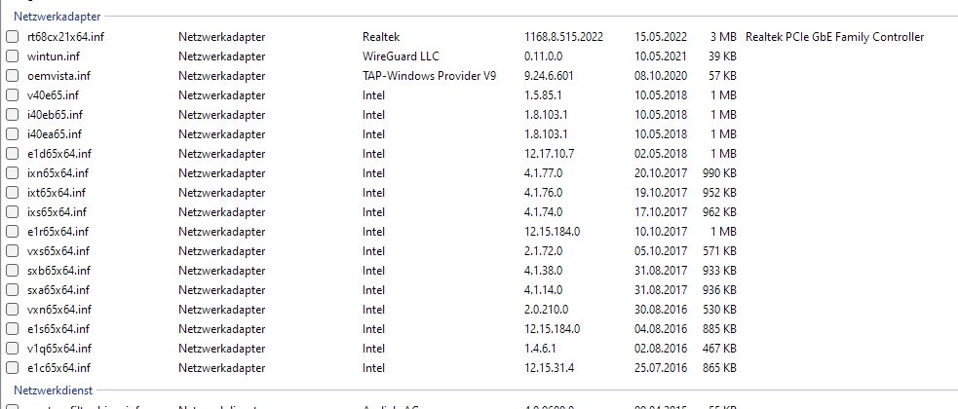Mark the e1d65x64.inf checkbox
The height and width of the screenshot is (409, 958).
(13, 153)
